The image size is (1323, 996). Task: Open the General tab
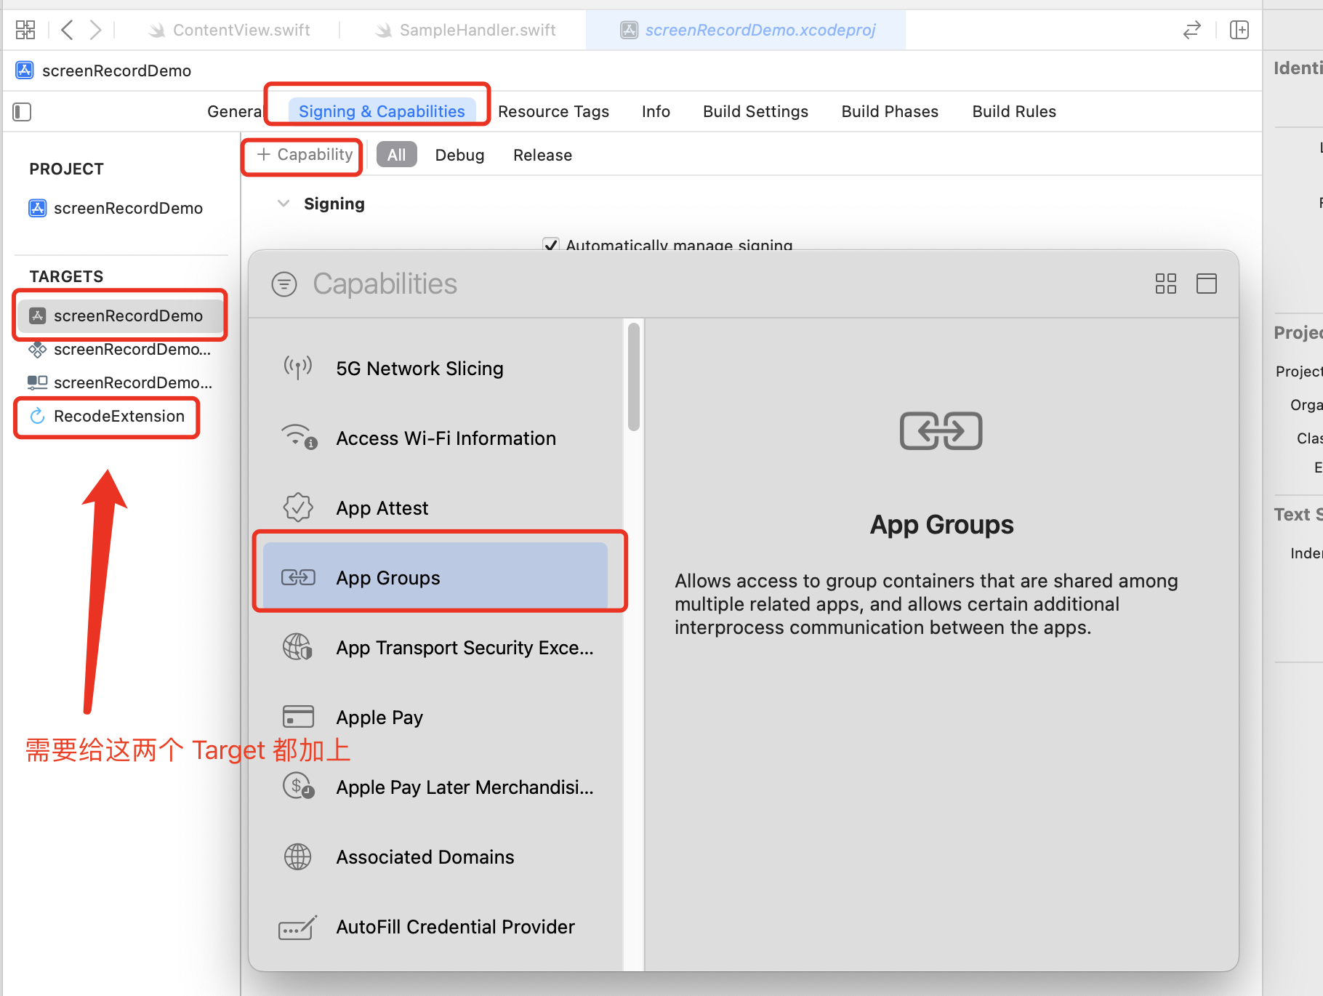pyautogui.click(x=234, y=112)
